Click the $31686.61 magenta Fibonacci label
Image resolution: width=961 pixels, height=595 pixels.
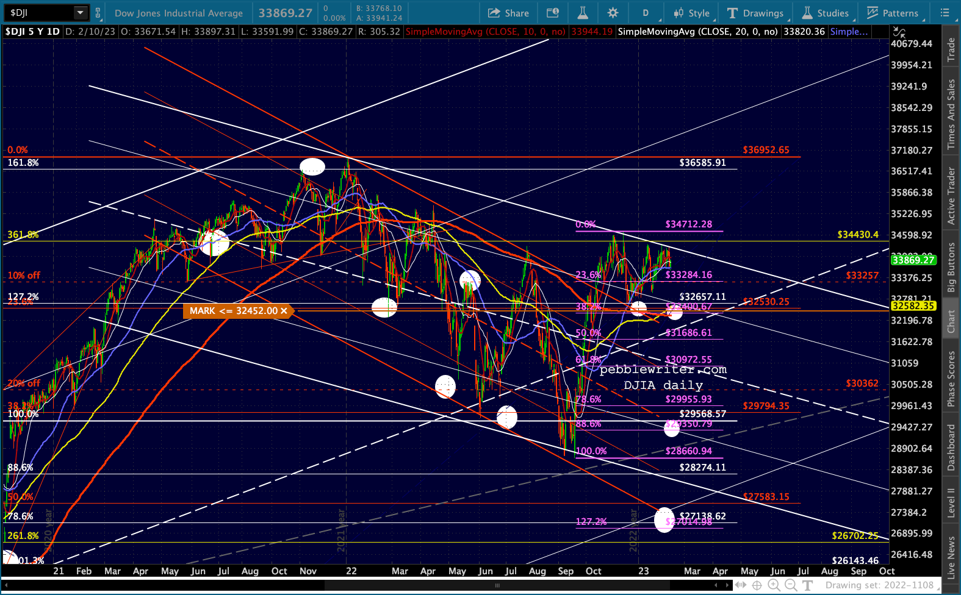pos(689,333)
